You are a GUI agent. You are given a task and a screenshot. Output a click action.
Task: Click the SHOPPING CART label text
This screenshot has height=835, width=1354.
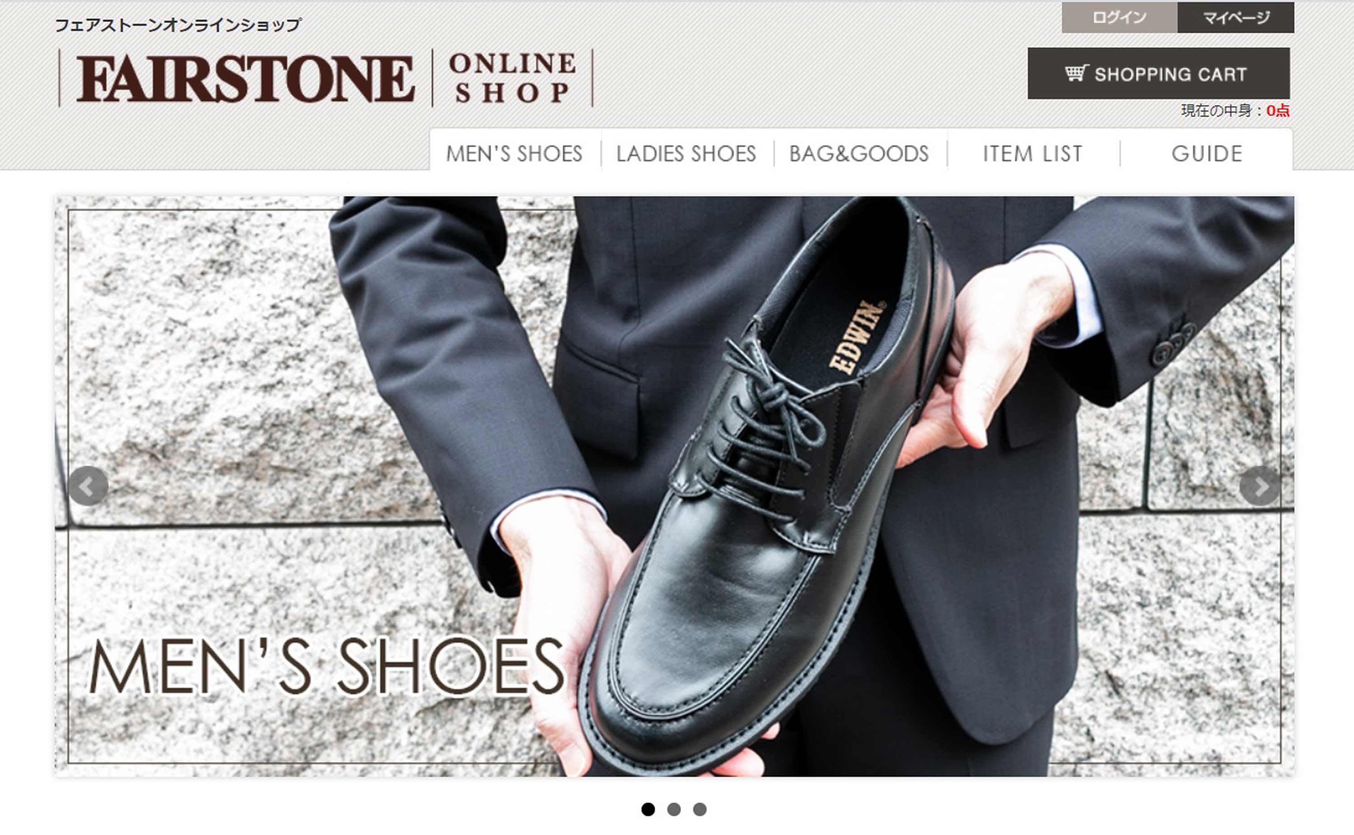1171,74
